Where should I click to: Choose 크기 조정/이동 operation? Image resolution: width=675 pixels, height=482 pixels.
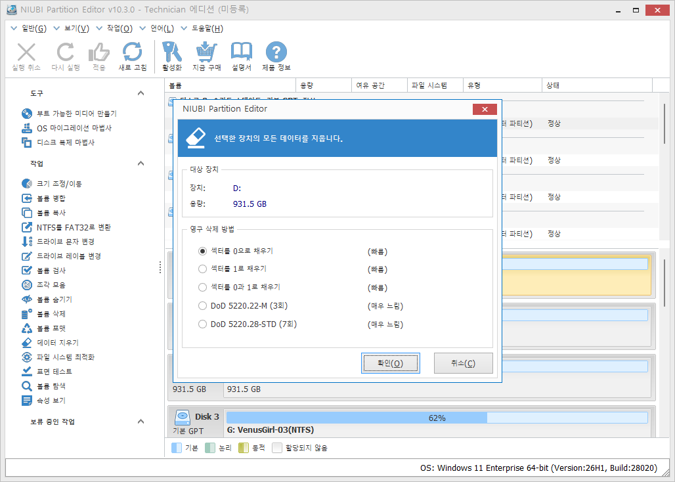(x=52, y=184)
